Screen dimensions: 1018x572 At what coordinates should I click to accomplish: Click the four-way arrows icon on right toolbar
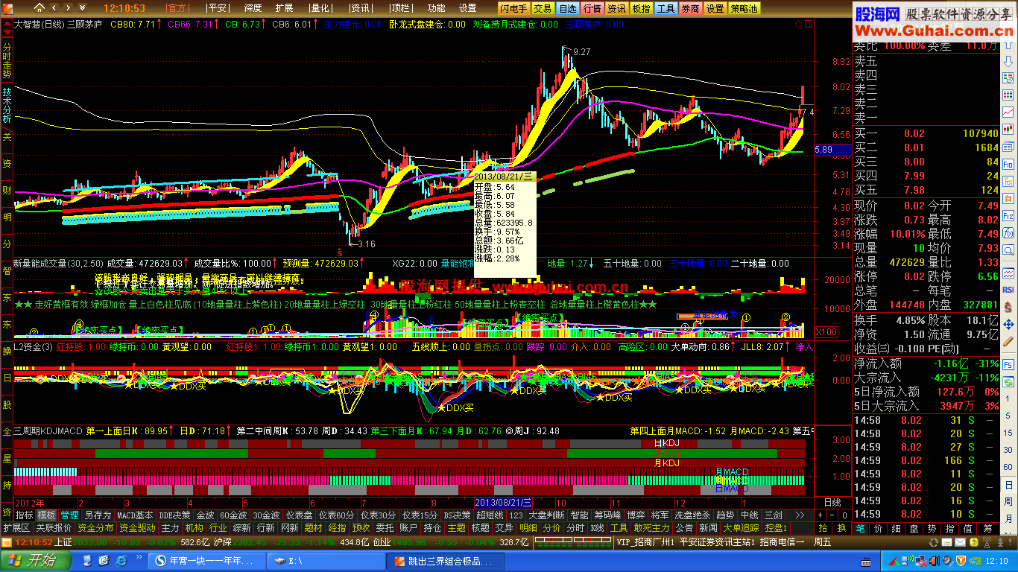point(1008,322)
